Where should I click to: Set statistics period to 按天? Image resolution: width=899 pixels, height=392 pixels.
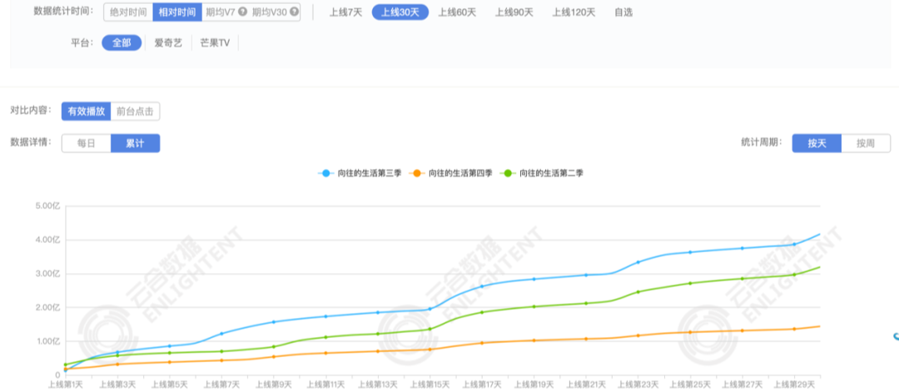[x=817, y=143]
